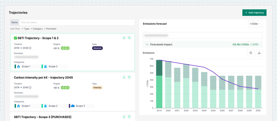Image resolution: width=277 pixels, height=121 pixels.
Task: Click the Absolute type badge
Action: coord(97,48)
